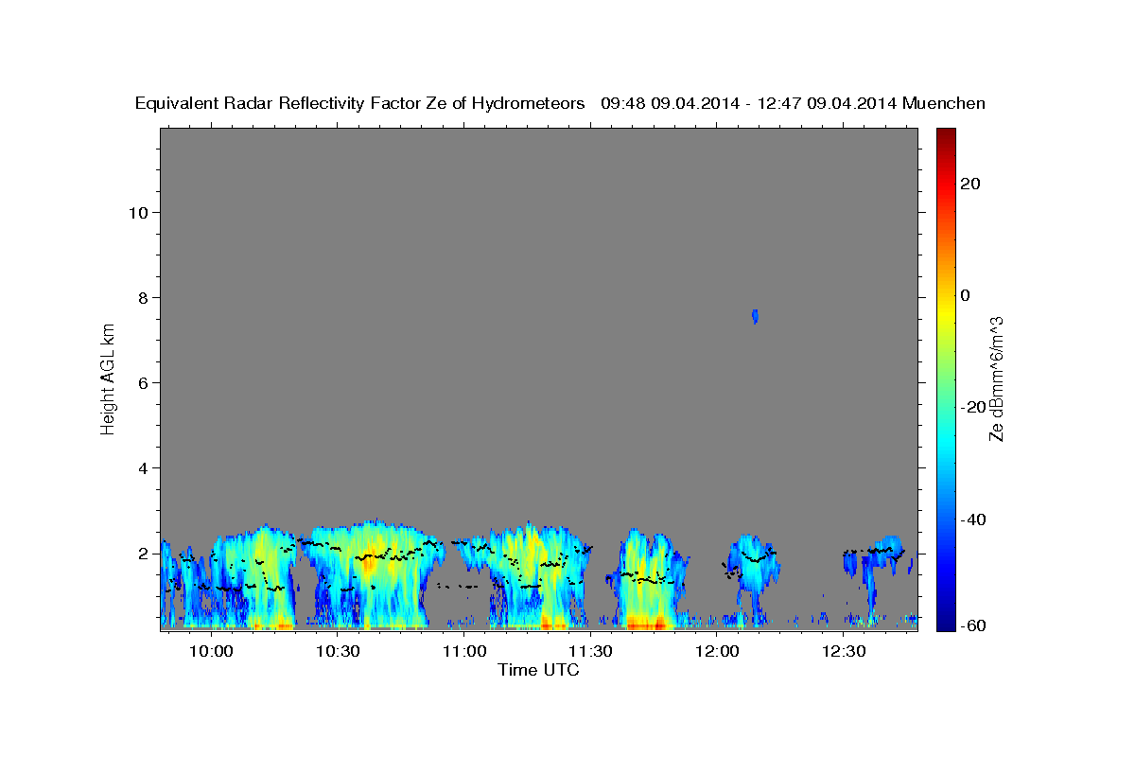Click the "Ze dBmm^6/m^3" colorbar label
Screen dimensions: 1135x757
[995, 378]
